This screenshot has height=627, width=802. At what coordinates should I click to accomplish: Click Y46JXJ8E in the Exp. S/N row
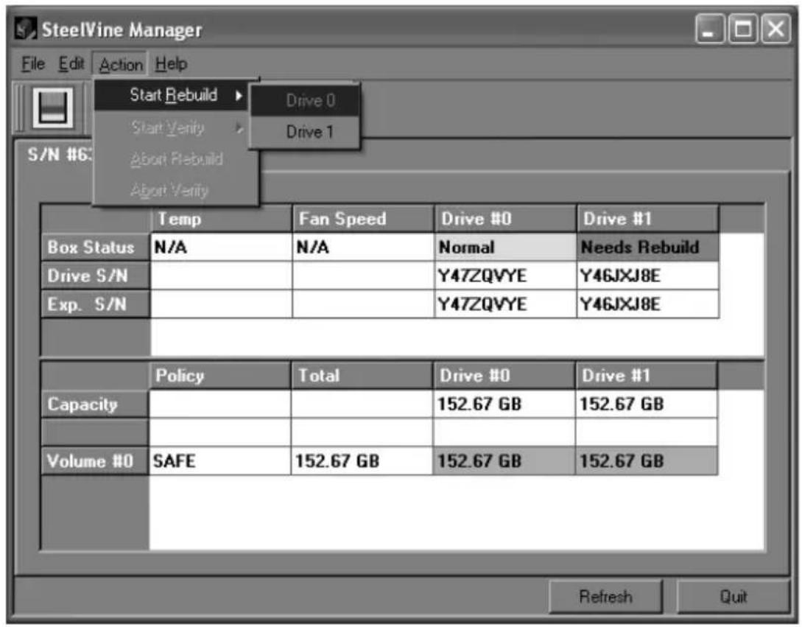tap(647, 304)
